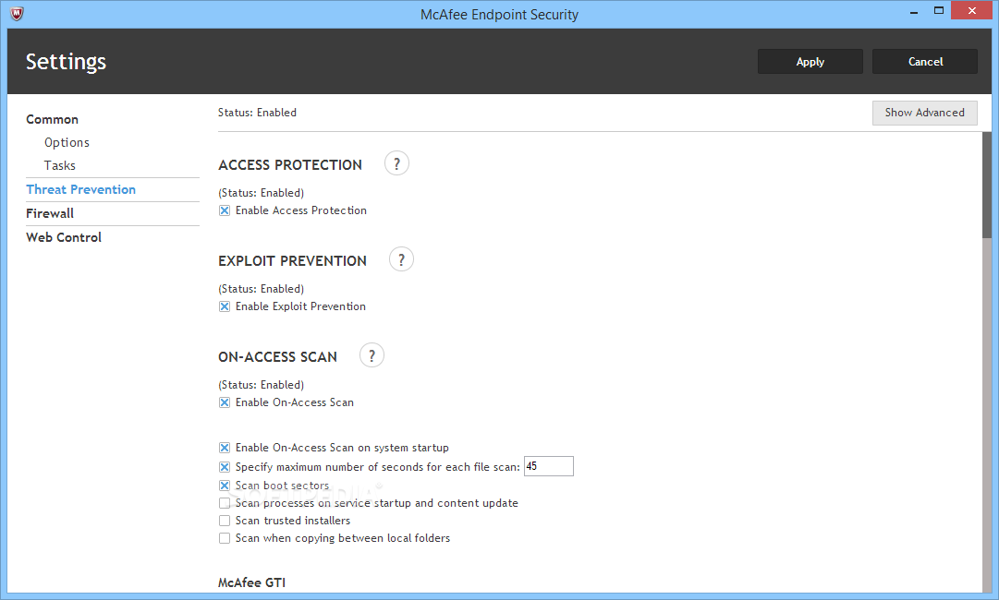
Task: Open help for Exploit Prevention section
Action: (401, 259)
